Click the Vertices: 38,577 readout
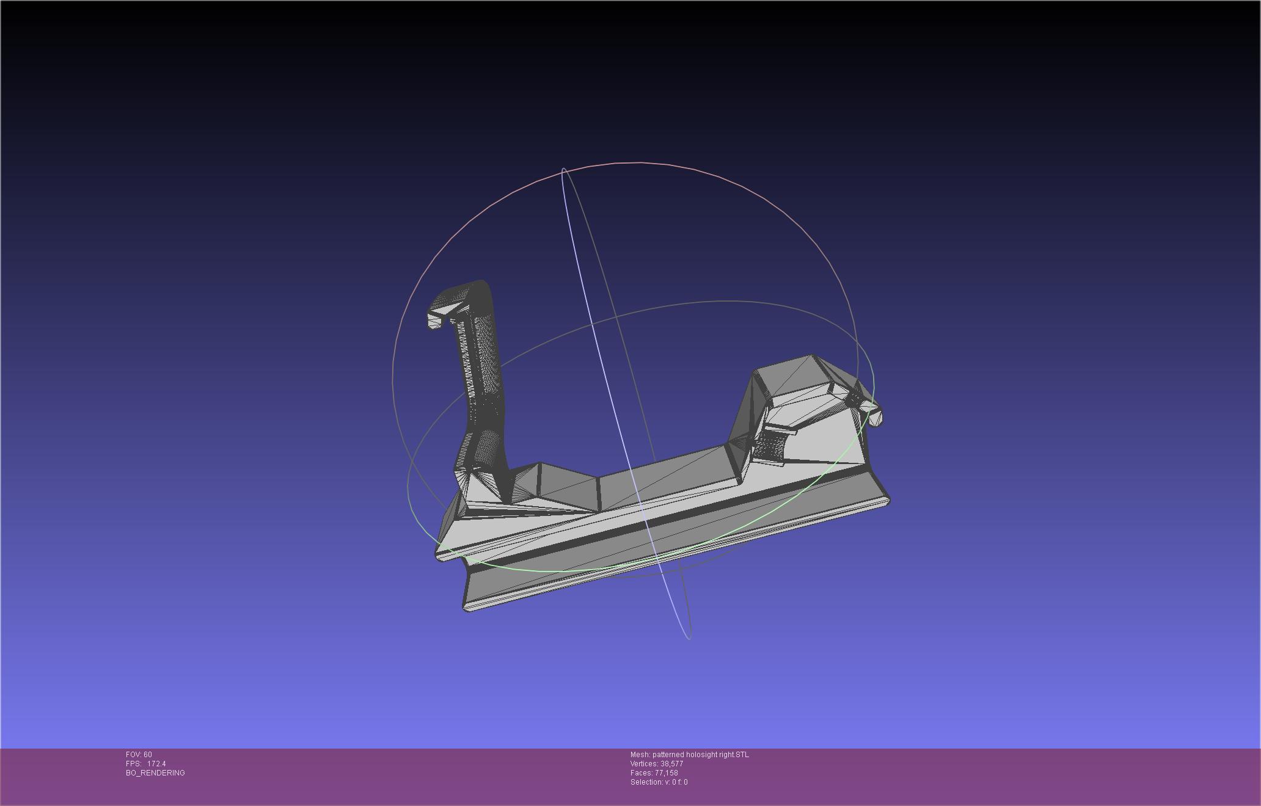The width and height of the screenshot is (1261, 806). (x=657, y=764)
